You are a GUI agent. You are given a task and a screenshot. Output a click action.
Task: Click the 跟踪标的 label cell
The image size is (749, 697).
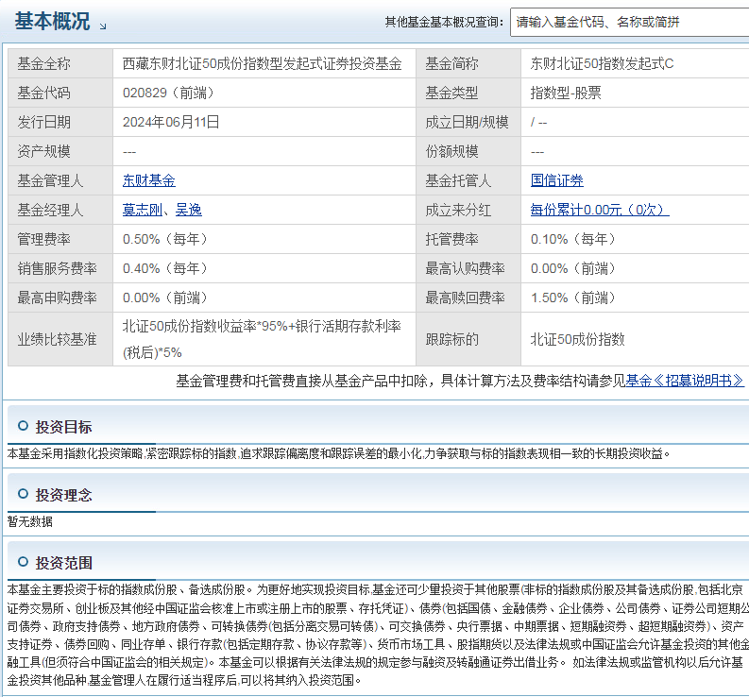[468, 339]
